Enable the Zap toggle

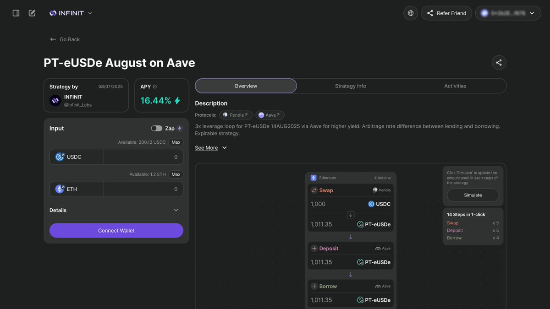click(x=157, y=129)
